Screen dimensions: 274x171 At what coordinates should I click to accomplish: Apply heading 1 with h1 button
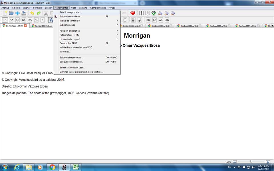click(x=5, y=20)
